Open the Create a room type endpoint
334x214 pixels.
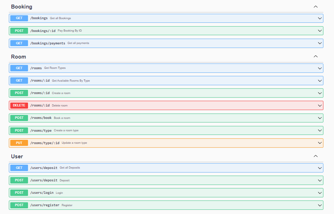click(x=166, y=131)
